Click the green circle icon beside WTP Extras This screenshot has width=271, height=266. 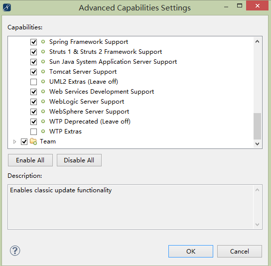pyautogui.click(x=43, y=132)
